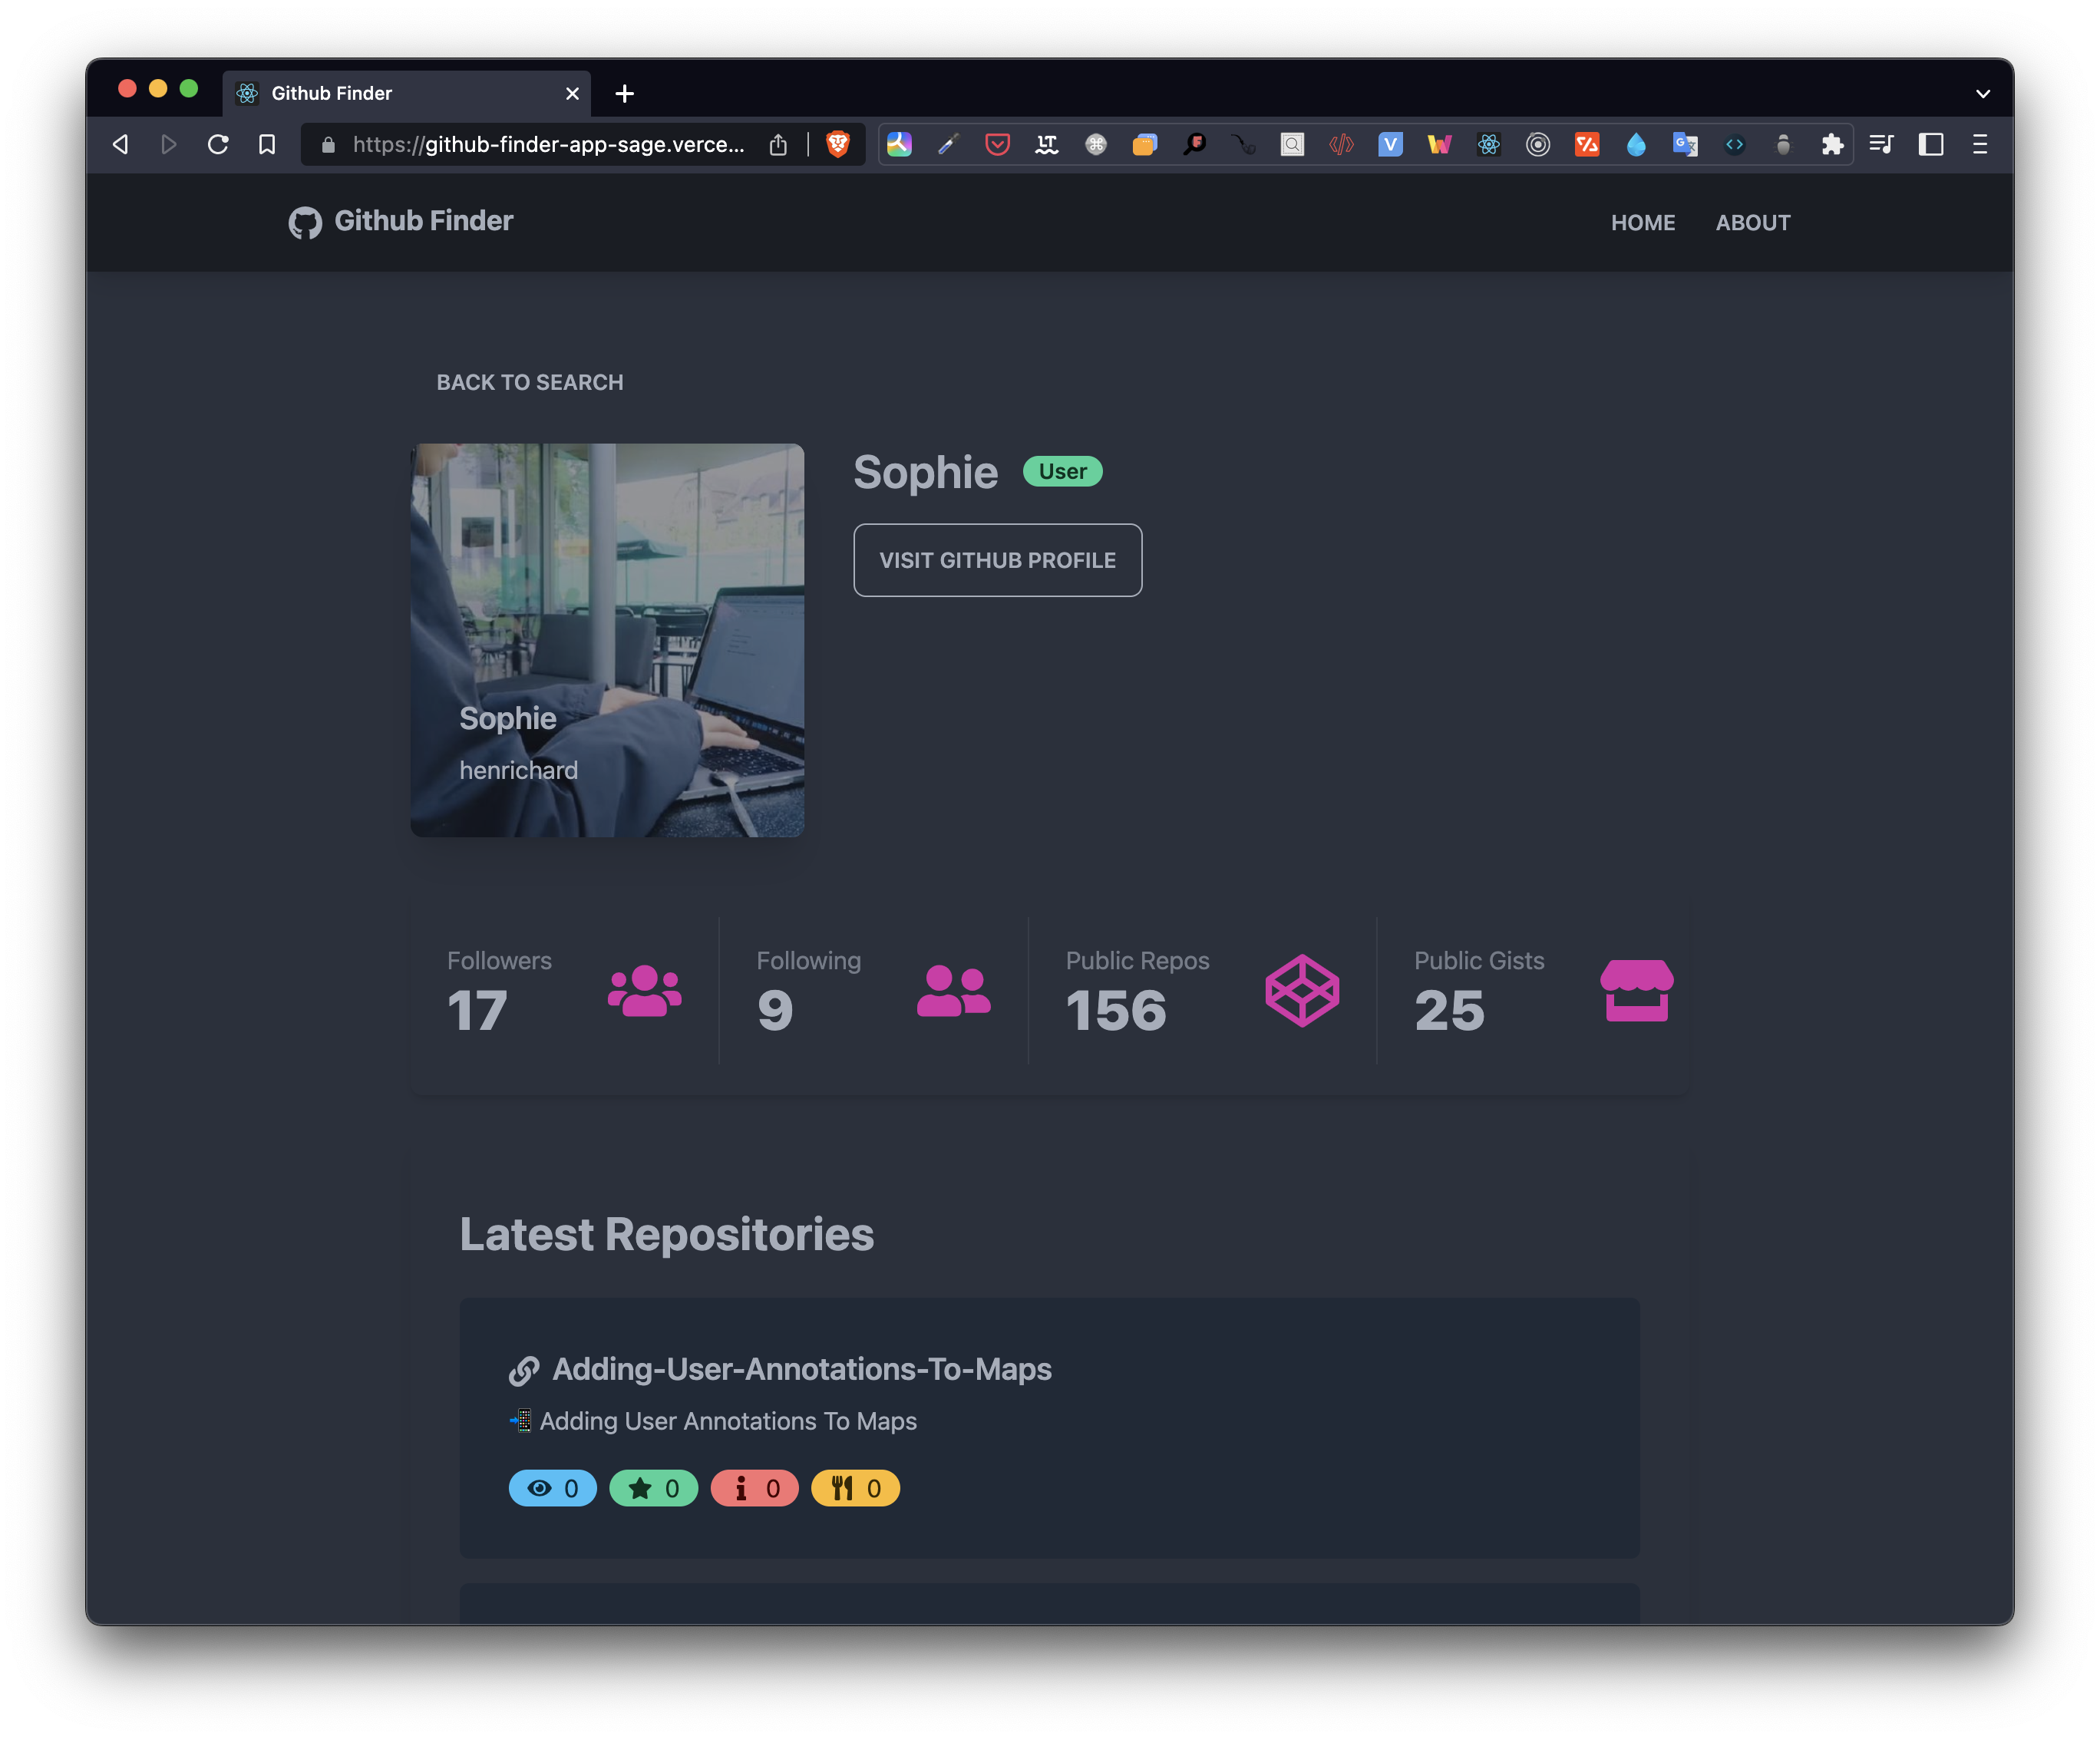
Task: Click the Sophie profile avatar image
Action: [607, 640]
